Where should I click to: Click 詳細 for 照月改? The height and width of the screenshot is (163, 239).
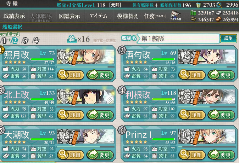[x=71, y=75]
